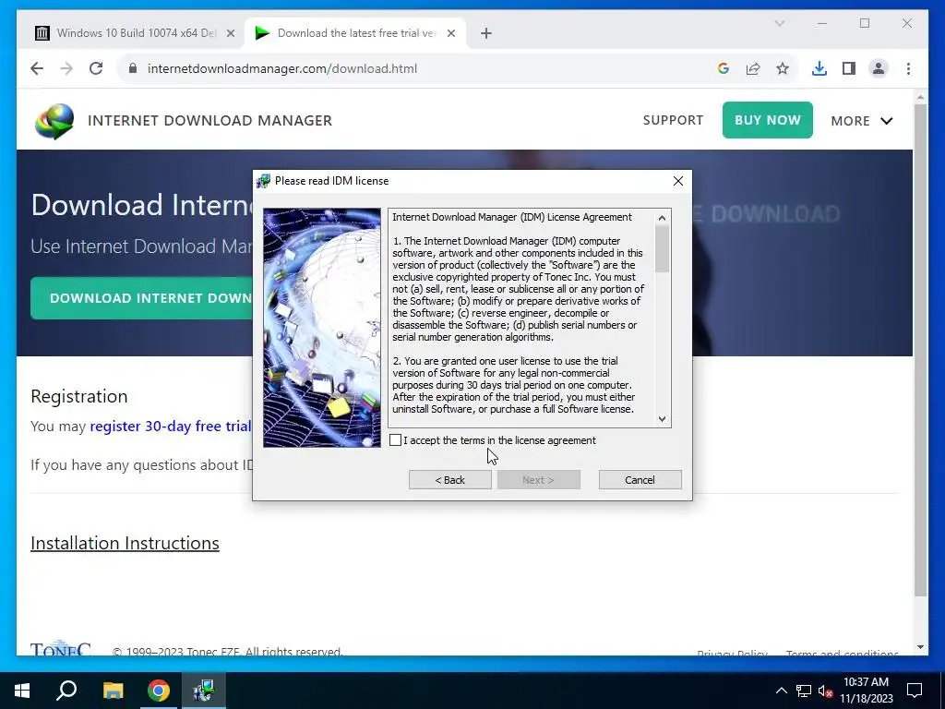The image size is (945, 709).
Task: Follow the register 30-day free trial link
Action: click(x=171, y=427)
